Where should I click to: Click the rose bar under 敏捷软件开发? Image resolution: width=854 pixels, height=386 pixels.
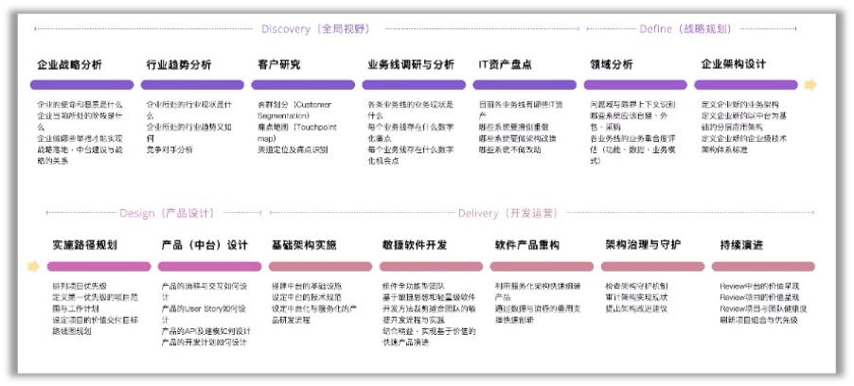click(x=432, y=266)
